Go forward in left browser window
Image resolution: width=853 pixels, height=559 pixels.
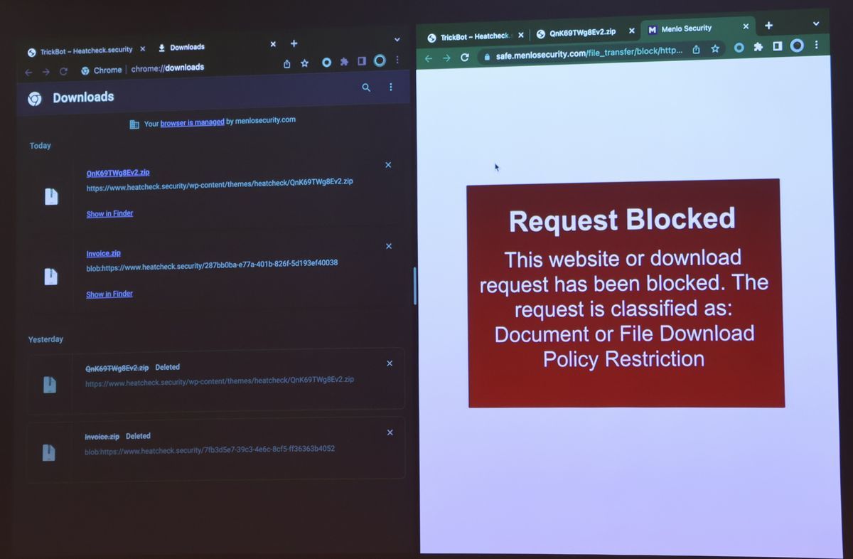point(45,72)
